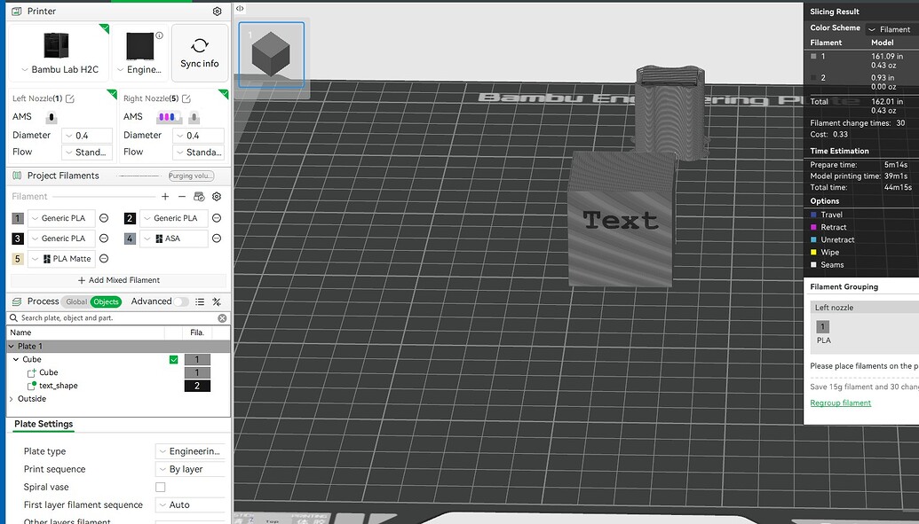
Task: Click the Regroup filament link
Action: click(x=841, y=403)
